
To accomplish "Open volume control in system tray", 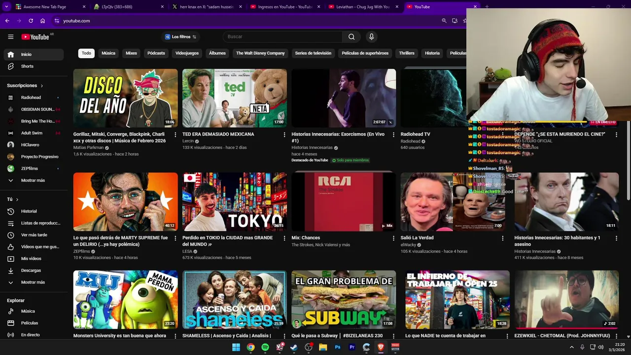I will click(600, 347).
